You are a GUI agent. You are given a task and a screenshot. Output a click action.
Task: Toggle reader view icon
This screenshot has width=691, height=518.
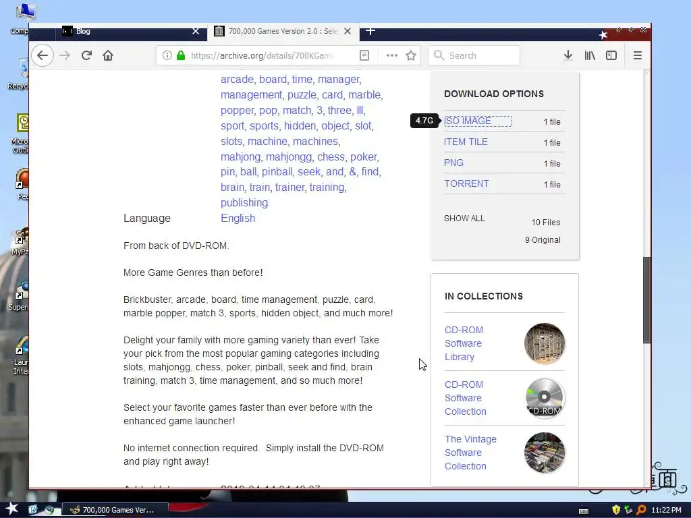click(364, 55)
